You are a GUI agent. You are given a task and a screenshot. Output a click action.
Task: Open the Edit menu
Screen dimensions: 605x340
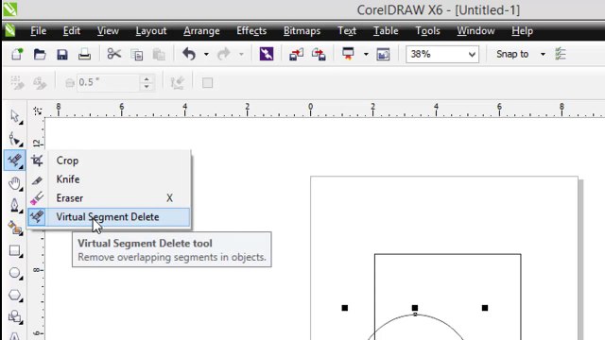pyautogui.click(x=72, y=31)
